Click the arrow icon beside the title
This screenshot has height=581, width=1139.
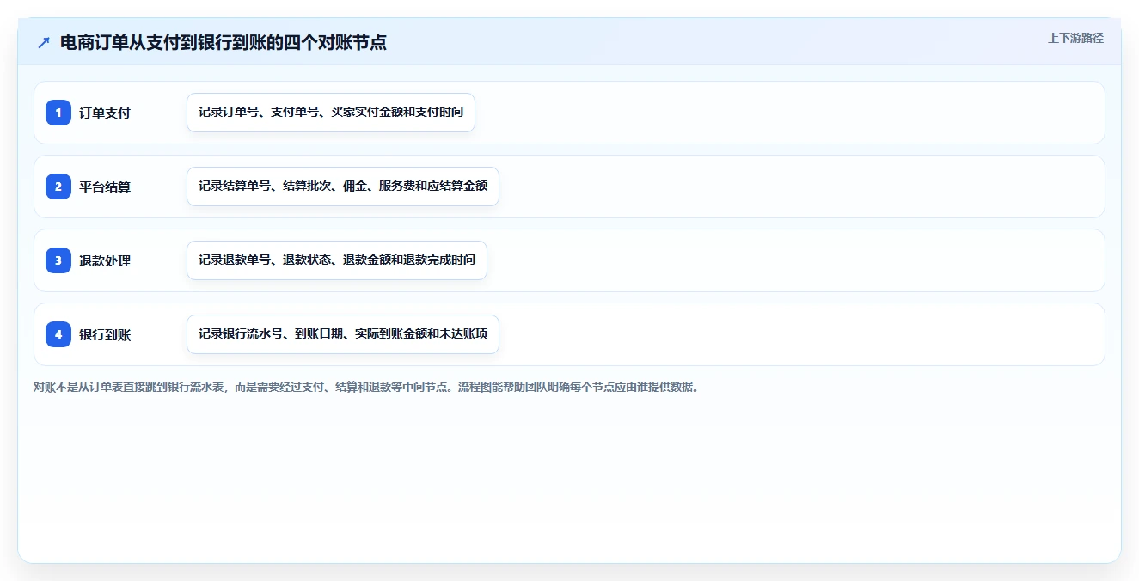pos(43,42)
